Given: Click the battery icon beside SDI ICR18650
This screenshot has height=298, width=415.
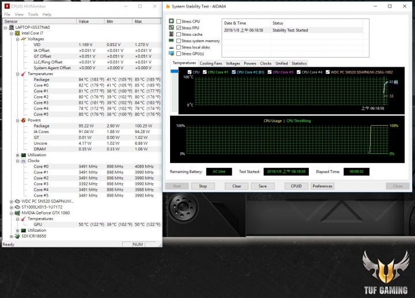Looking at the screenshot, I should 17,236.
